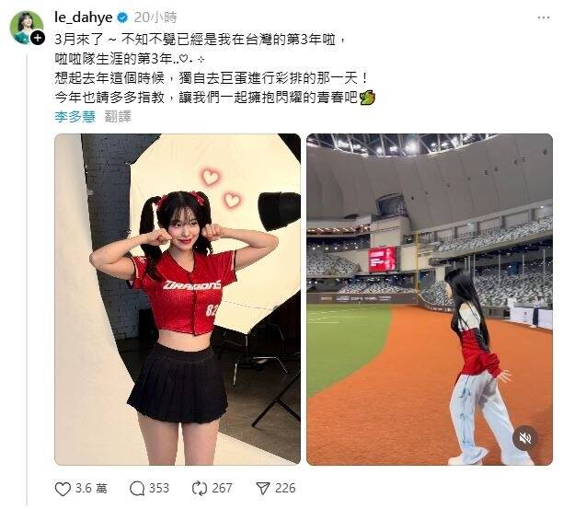563x509 pixels.
Task: Share post with paper plane icon
Action: pos(263,489)
